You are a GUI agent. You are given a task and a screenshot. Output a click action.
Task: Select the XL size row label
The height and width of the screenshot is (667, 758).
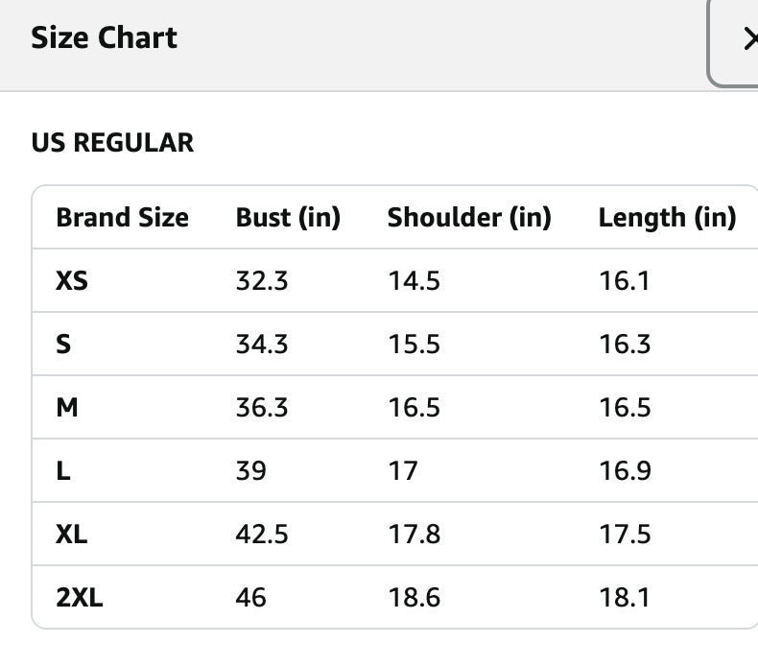pyautogui.click(x=72, y=535)
